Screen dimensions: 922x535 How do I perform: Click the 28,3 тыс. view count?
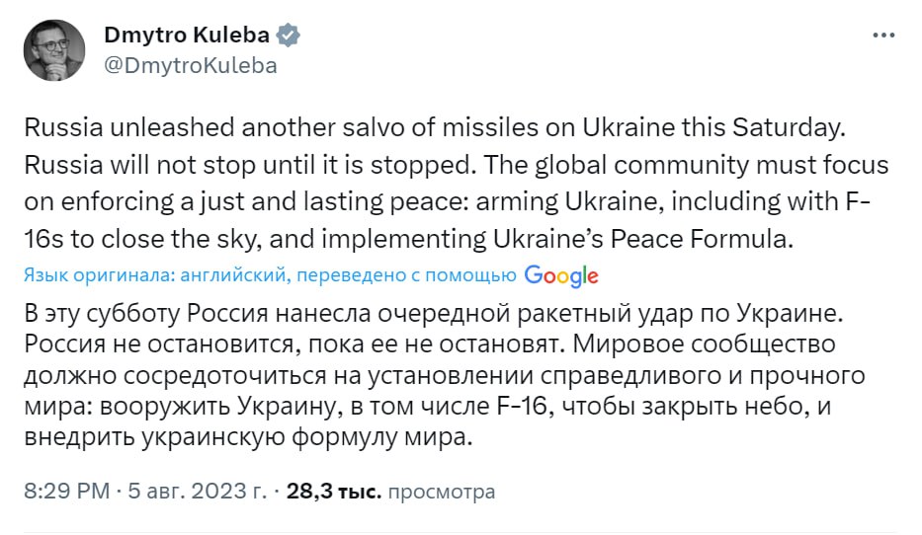pyautogui.click(x=332, y=491)
